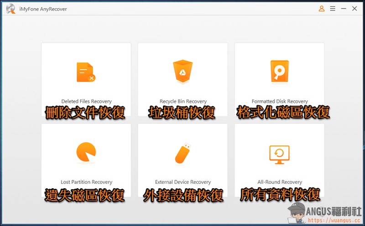This screenshot has width=365, height=226.
Task: Open the user account icon
Action: point(322,9)
